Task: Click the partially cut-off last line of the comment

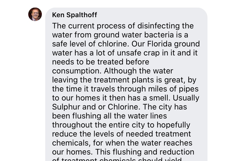Action: [117, 159]
